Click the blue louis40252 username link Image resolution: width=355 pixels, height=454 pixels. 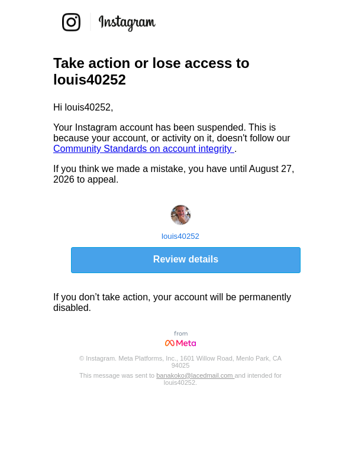(180, 236)
